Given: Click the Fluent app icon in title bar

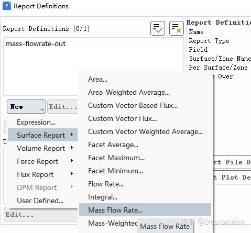Looking at the screenshot, I should click(x=7, y=6).
